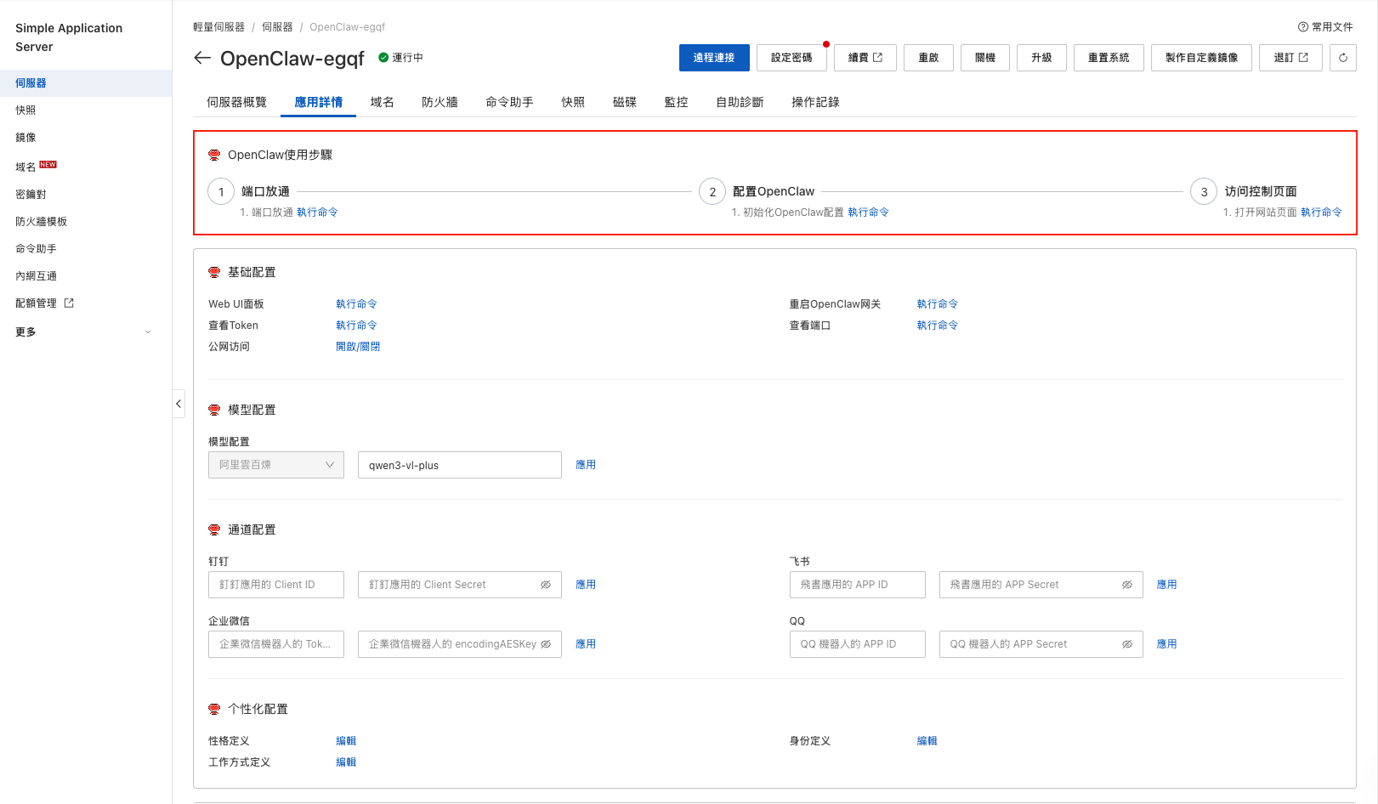Collapse the left sidebar with arrow handle
The height and width of the screenshot is (804, 1378).
179,404
